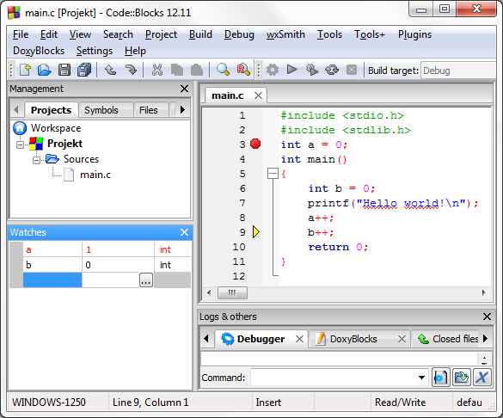Open the DoxyBlocks menu
503x418 pixels.
point(39,51)
